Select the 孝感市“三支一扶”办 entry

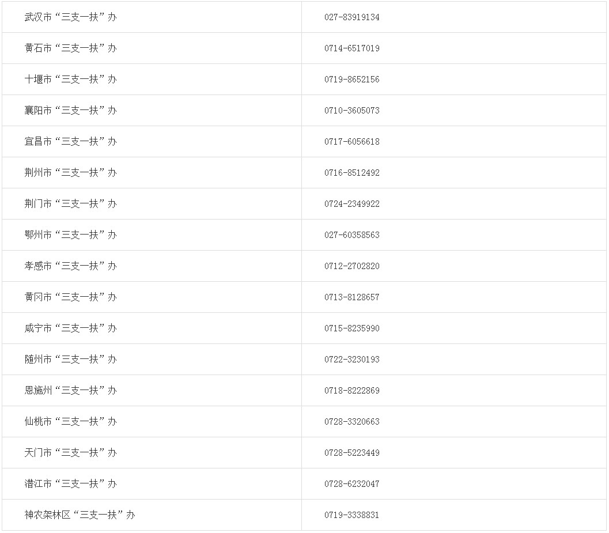(70, 266)
